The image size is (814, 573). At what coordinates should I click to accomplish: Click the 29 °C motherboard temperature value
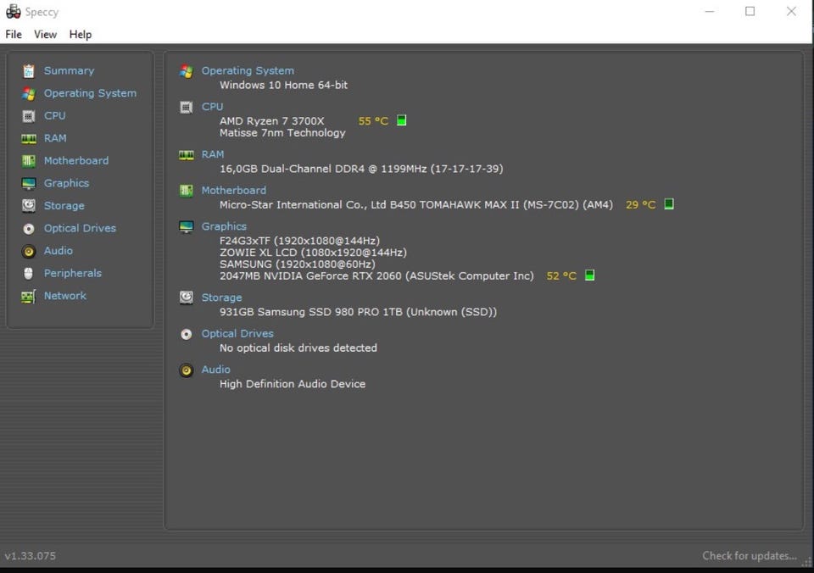pyautogui.click(x=641, y=204)
